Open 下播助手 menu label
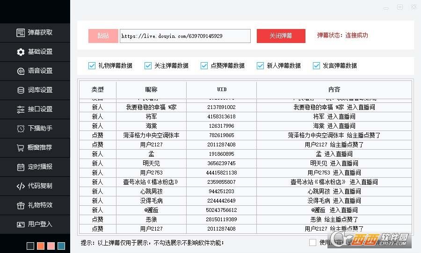Screen dimensions: 421x253 tap(40, 128)
